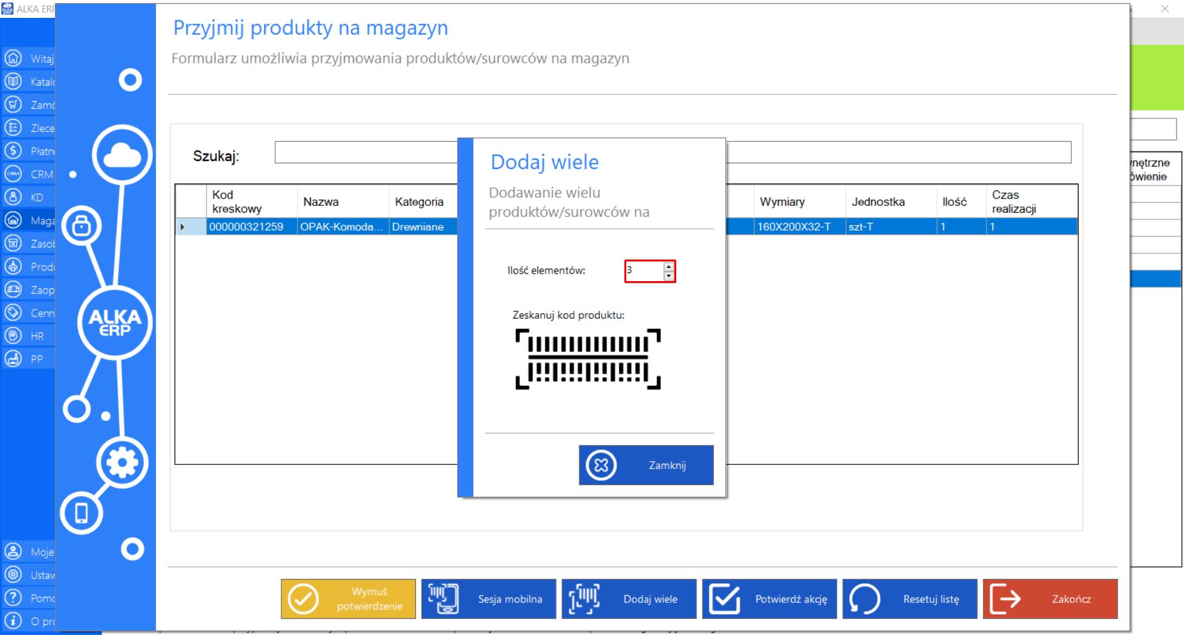The width and height of the screenshot is (1184, 635).
Task: Click the OPAK-Komoda name cell
Action: [343, 227]
